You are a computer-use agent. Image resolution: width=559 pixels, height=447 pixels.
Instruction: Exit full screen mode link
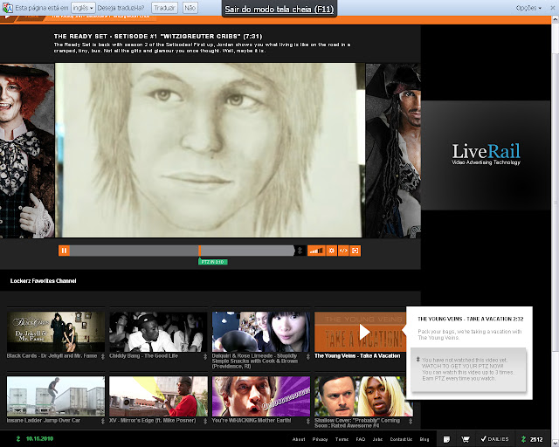point(279,10)
